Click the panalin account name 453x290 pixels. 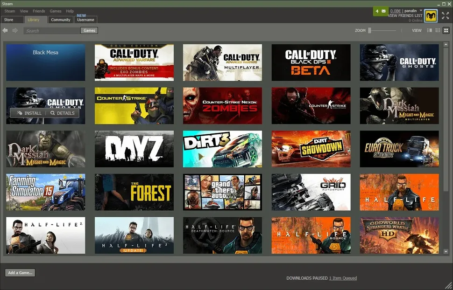tap(411, 11)
